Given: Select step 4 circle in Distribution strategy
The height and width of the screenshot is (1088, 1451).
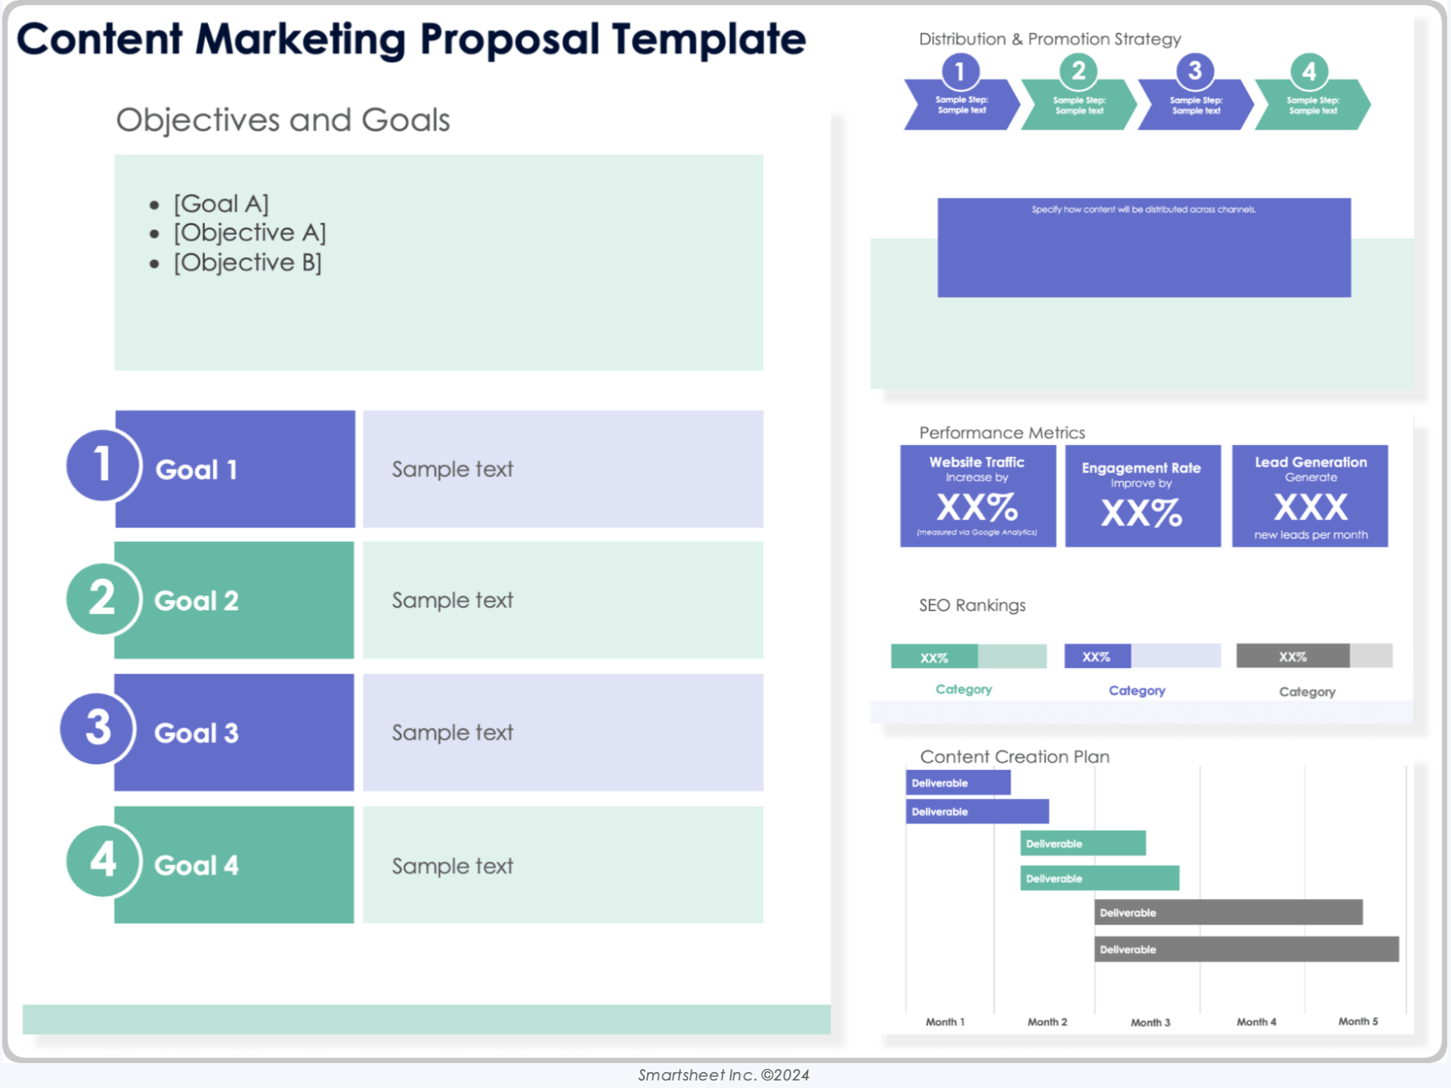Looking at the screenshot, I should [x=1310, y=72].
